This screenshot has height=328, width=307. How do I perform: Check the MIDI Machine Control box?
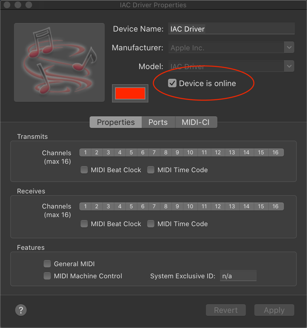click(x=47, y=276)
